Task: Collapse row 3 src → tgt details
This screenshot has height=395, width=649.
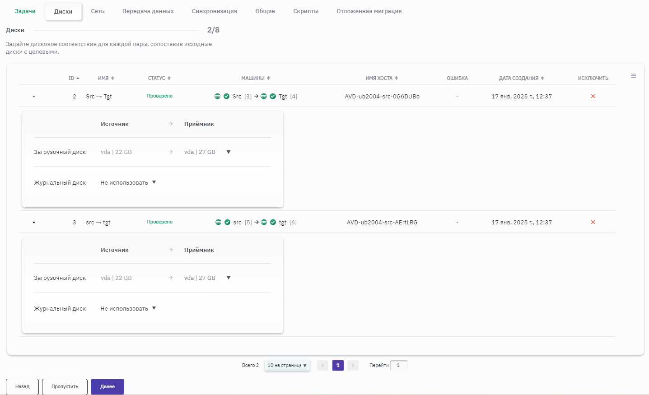Action: click(34, 223)
